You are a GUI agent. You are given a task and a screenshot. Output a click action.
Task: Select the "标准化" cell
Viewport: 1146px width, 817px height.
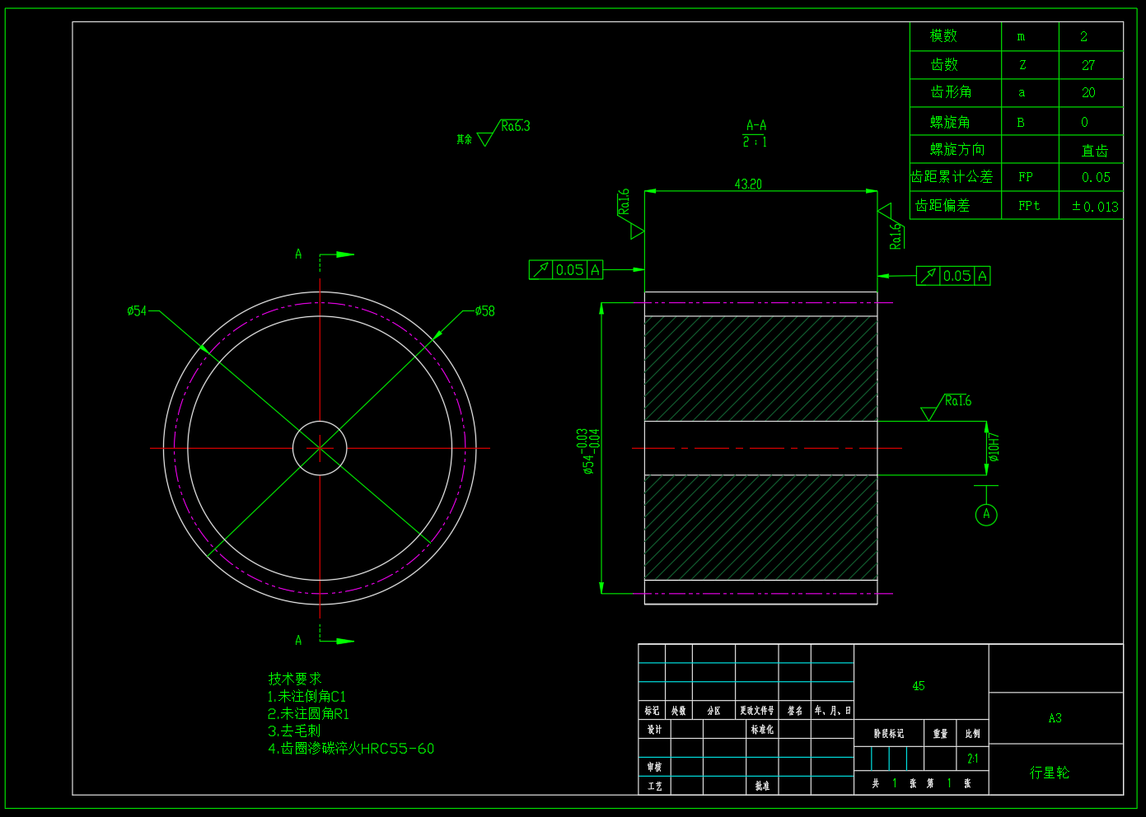[762, 730]
